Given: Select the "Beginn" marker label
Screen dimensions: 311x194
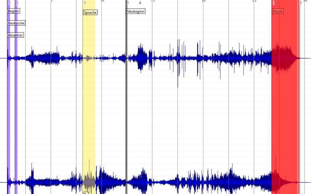Looking at the screenshot, I should pyautogui.click(x=14, y=11).
